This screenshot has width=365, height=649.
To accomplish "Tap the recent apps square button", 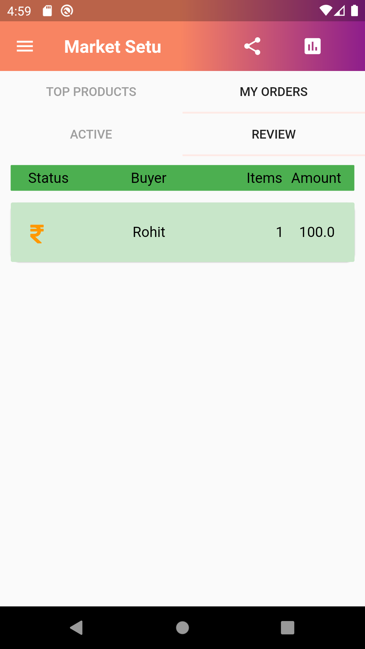I will 287,628.
